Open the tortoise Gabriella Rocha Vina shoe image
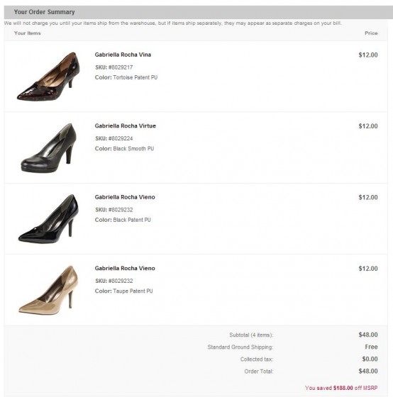 click(x=48, y=77)
